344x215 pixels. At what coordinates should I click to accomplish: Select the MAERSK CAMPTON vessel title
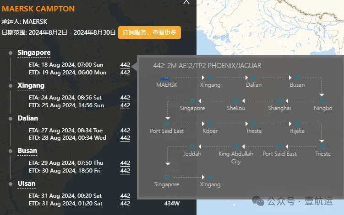pyautogui.click(x=38, y=9)
